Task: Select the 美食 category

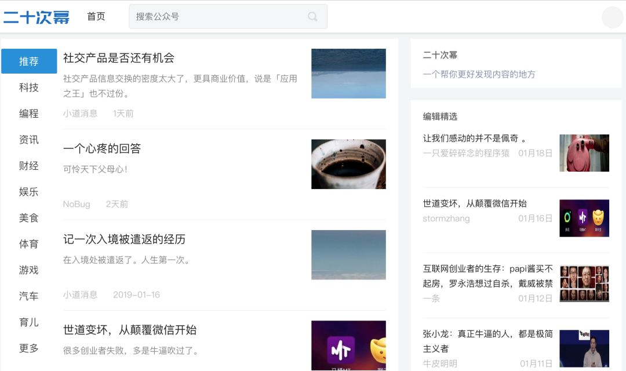Action: point(29,217)
